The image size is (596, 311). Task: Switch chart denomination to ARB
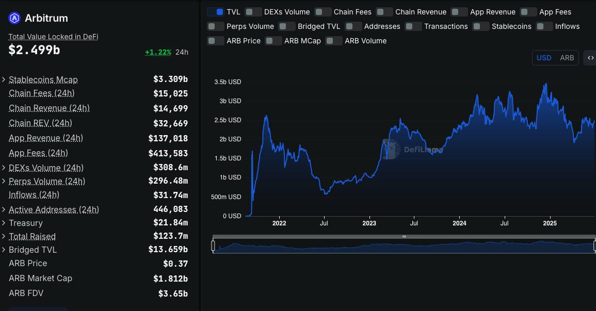(x=567, y=58)
